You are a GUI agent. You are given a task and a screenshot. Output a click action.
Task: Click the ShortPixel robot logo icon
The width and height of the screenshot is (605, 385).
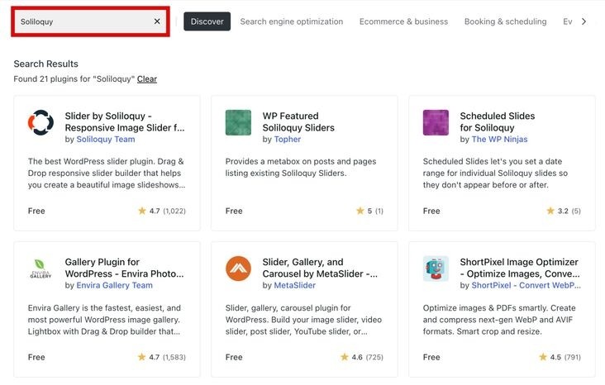pyautogui.click(x=436, y=269)
